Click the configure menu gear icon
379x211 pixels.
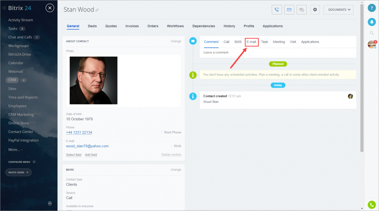34,162
